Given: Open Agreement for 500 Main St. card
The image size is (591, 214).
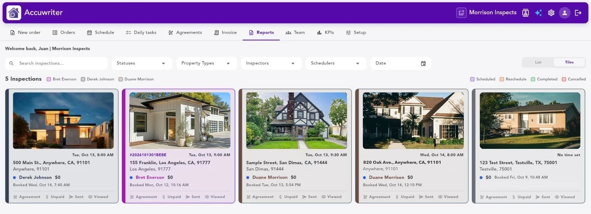Looking at the screenshot, I should [27, 197].
